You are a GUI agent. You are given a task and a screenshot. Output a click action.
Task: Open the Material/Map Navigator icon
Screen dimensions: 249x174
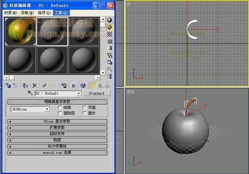click(x=110, y=76)
